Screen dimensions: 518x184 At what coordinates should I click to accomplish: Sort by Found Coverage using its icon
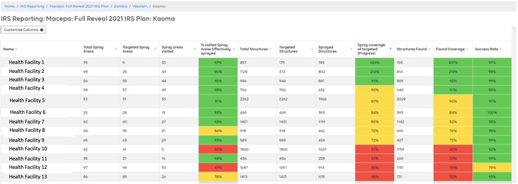point(467,49)
